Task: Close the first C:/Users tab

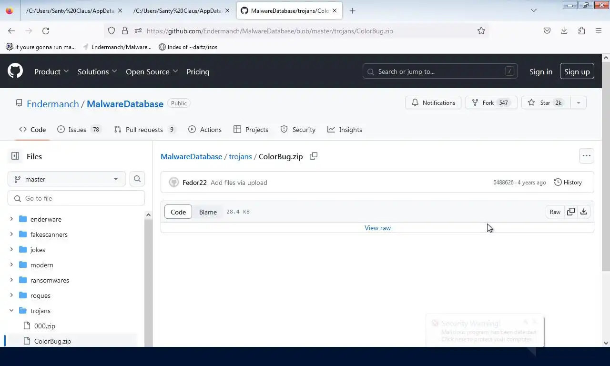Action: coord(120,10)
